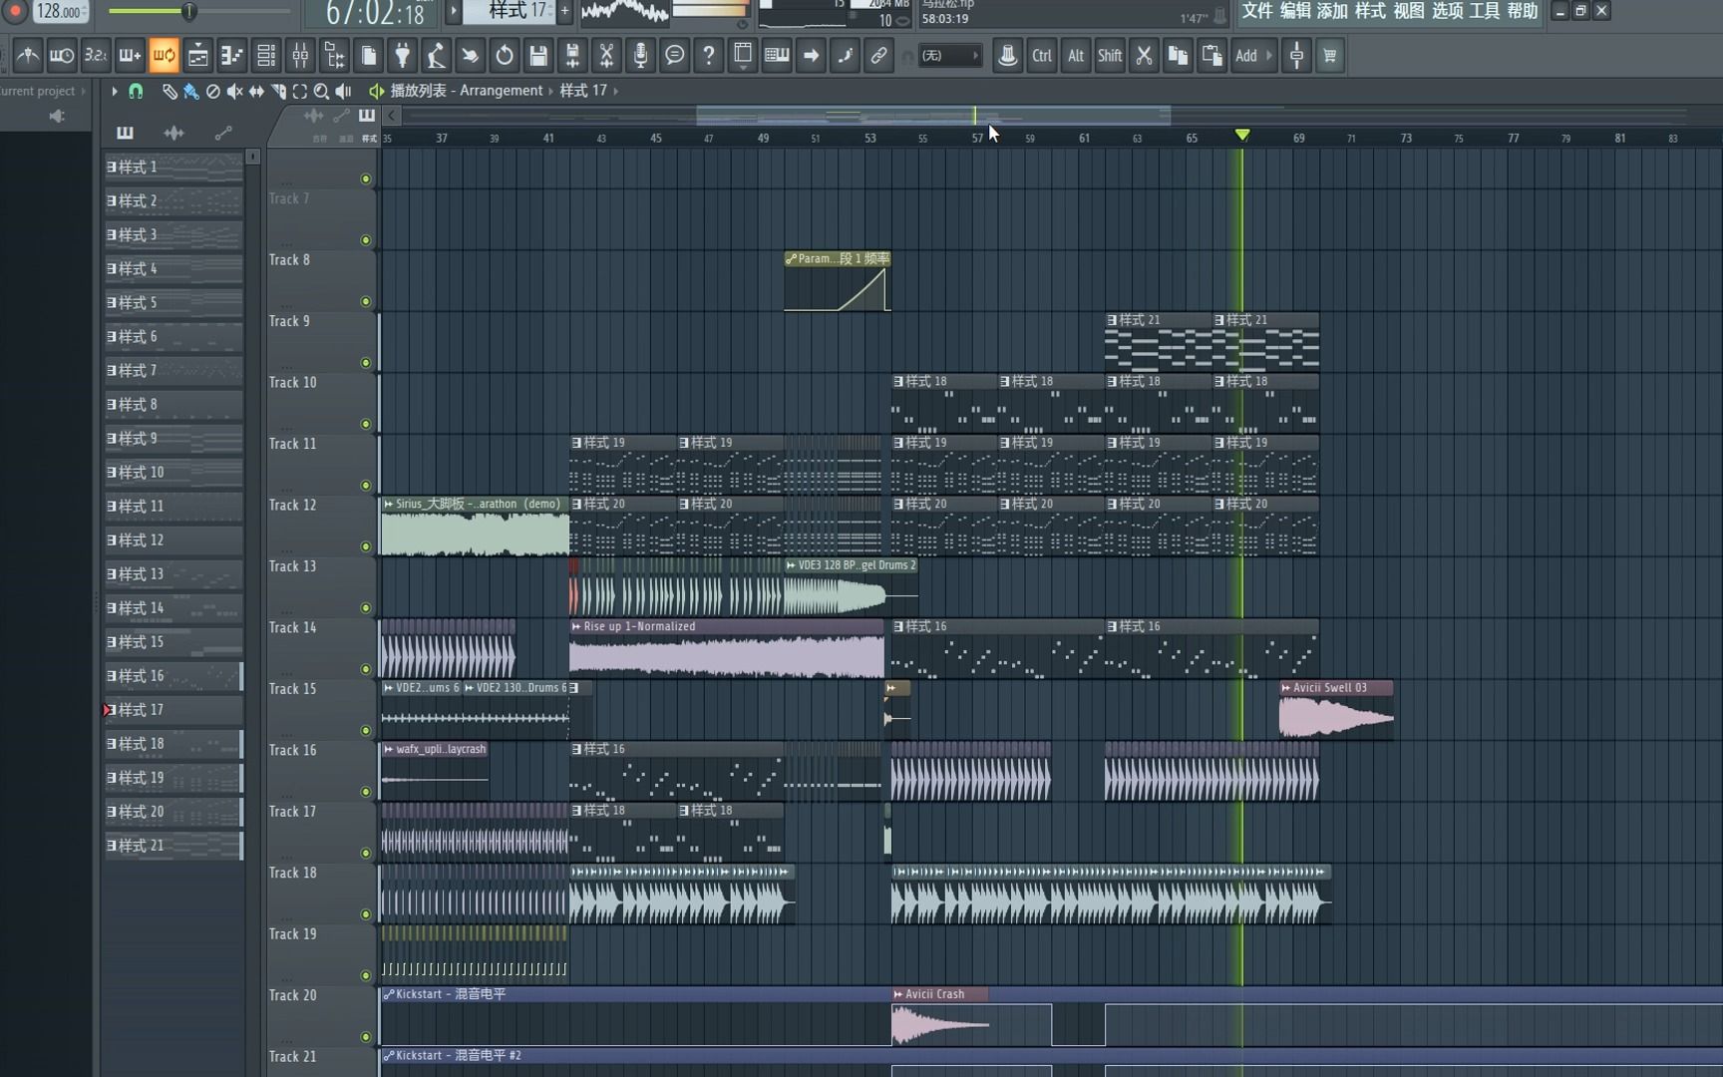Viewport: 1723px width, 1077px height.
Task: Click the undo history circular arrow
Action: coord(505,56)
